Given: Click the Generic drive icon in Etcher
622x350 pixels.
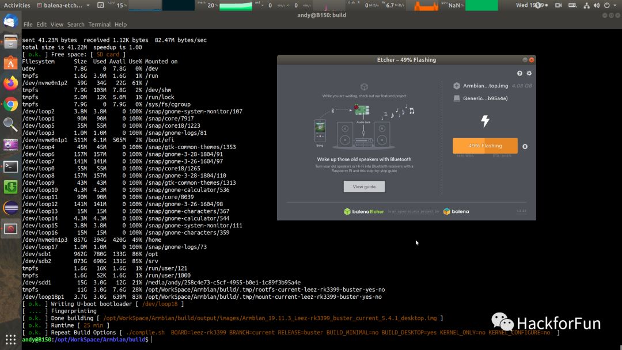Looking at the screenshot, I should [457, 98].
